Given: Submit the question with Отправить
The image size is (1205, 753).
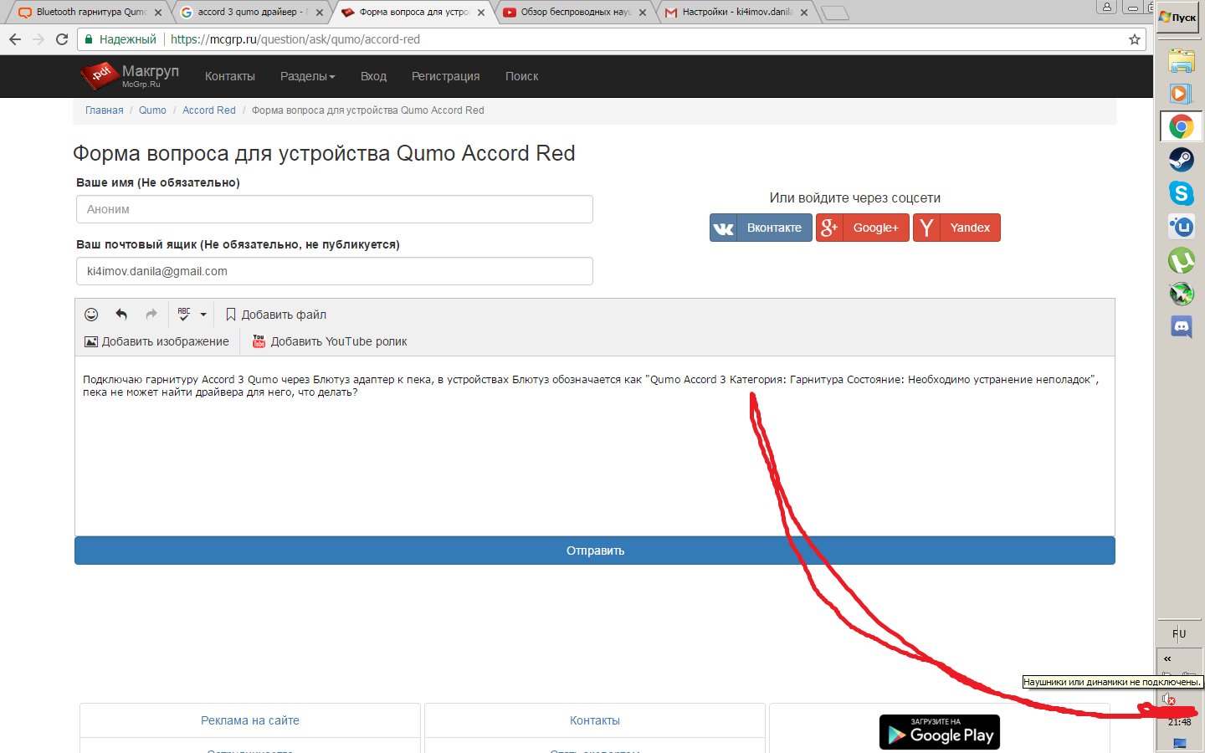Looking at the screenshot, I should tap(595, 551).
